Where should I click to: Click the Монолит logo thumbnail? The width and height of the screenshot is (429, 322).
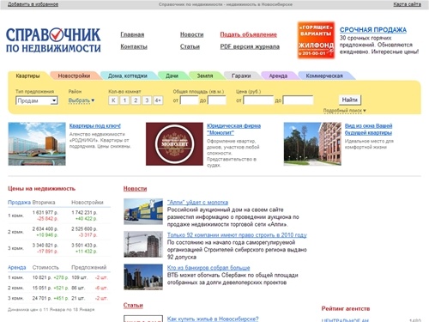(x=174, y=144)
